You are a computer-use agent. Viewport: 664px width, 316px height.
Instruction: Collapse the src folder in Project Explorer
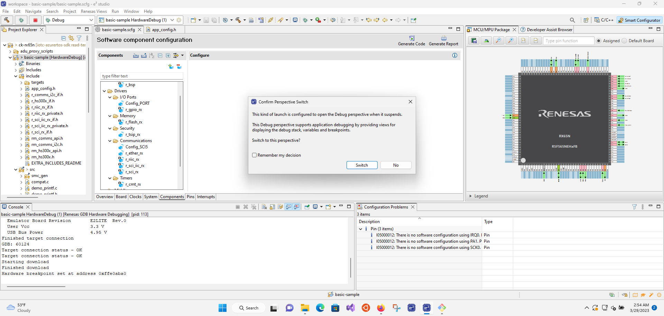click(x=16, y=169)
